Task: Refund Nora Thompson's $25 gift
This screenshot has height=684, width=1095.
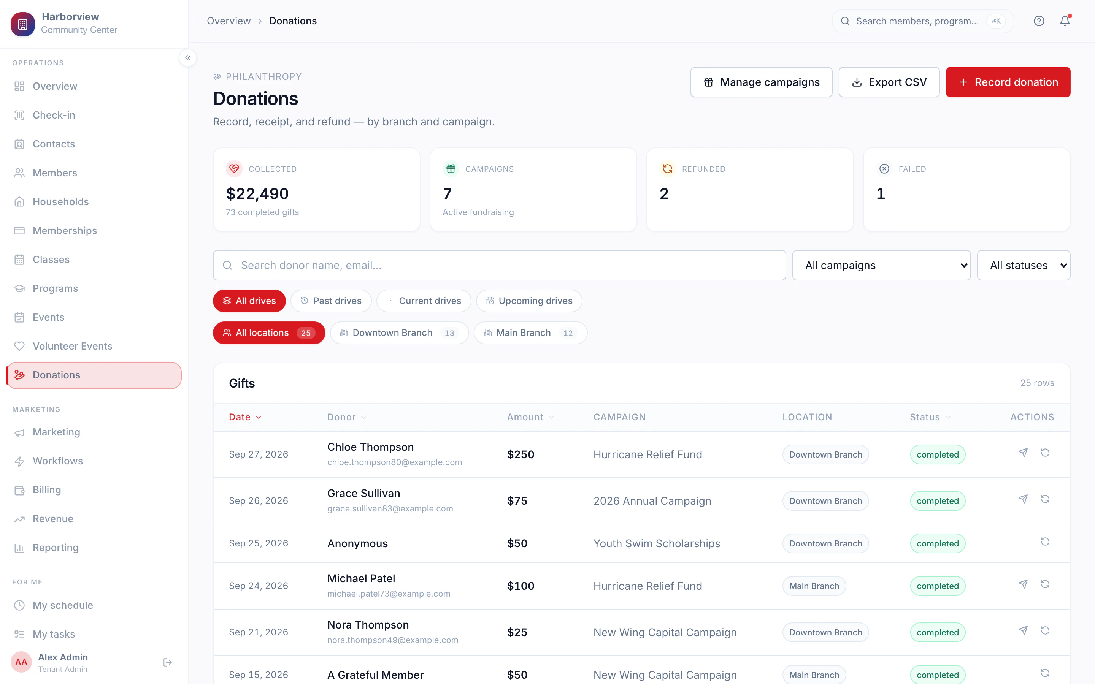Action: (1045, 630)
